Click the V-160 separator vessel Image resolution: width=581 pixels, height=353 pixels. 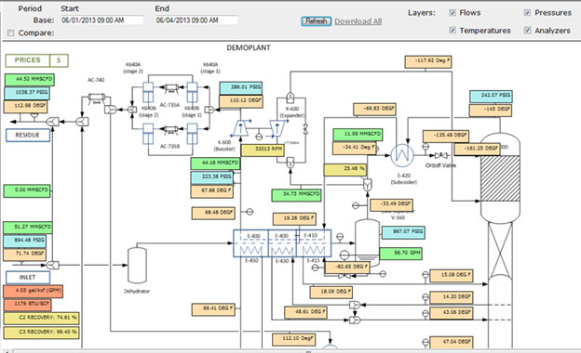367,242
